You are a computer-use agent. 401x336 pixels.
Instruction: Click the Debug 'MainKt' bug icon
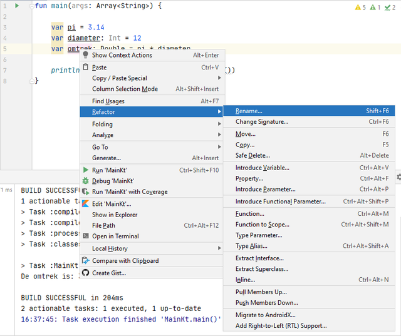pos(86,181)
